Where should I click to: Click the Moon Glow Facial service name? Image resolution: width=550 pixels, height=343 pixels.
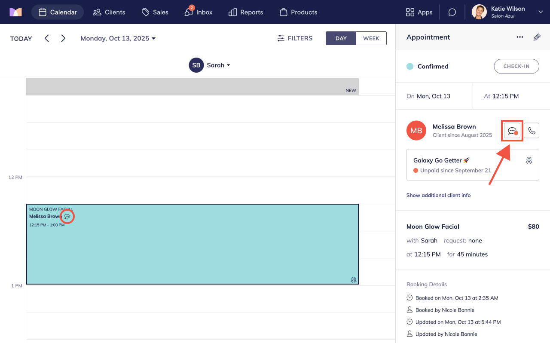tap(433, 227)
